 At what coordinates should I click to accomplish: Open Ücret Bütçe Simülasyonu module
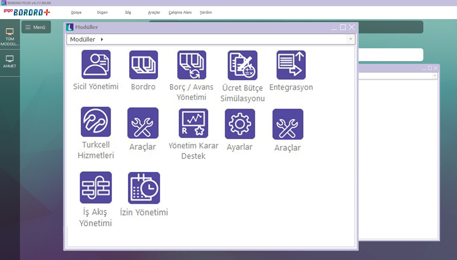[243, 65]
